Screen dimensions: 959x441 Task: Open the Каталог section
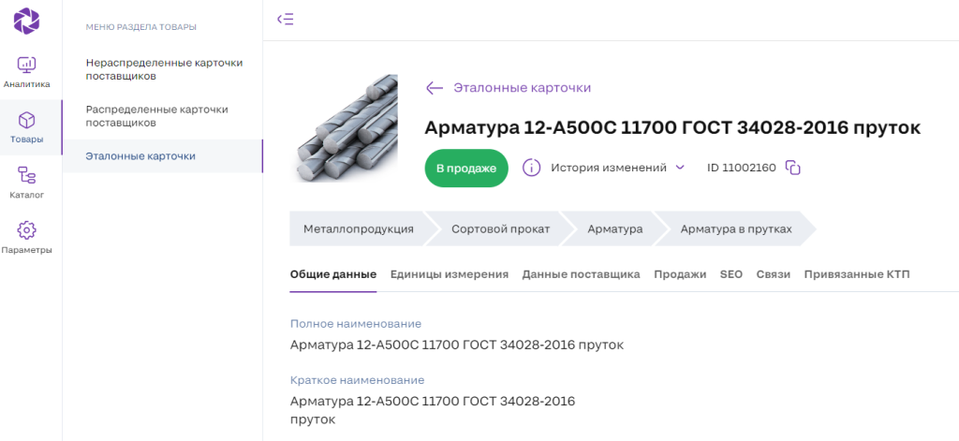(26, 183)
